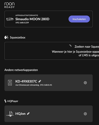Click the Squeezebox section heading
The width and height of the screenshot is (99, 125).
tap(18, 37)
